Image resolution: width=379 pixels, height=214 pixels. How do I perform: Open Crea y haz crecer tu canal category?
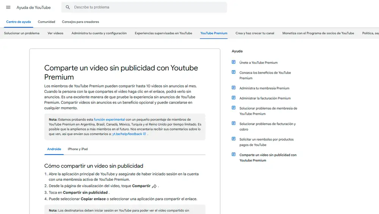[x=255, y=33]
